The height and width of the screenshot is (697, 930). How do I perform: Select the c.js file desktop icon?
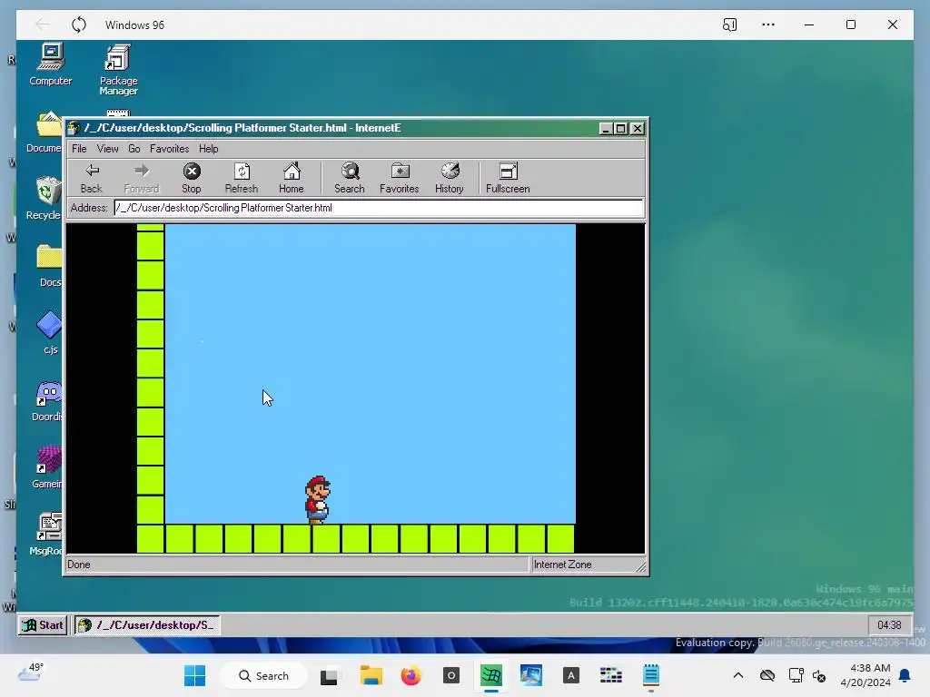(49, 332)
